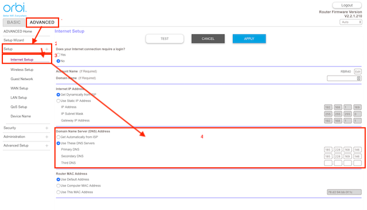The width and height of the screenshot is (367, 210).
Task: Click the Router MAC Address label
Action: 71,174
